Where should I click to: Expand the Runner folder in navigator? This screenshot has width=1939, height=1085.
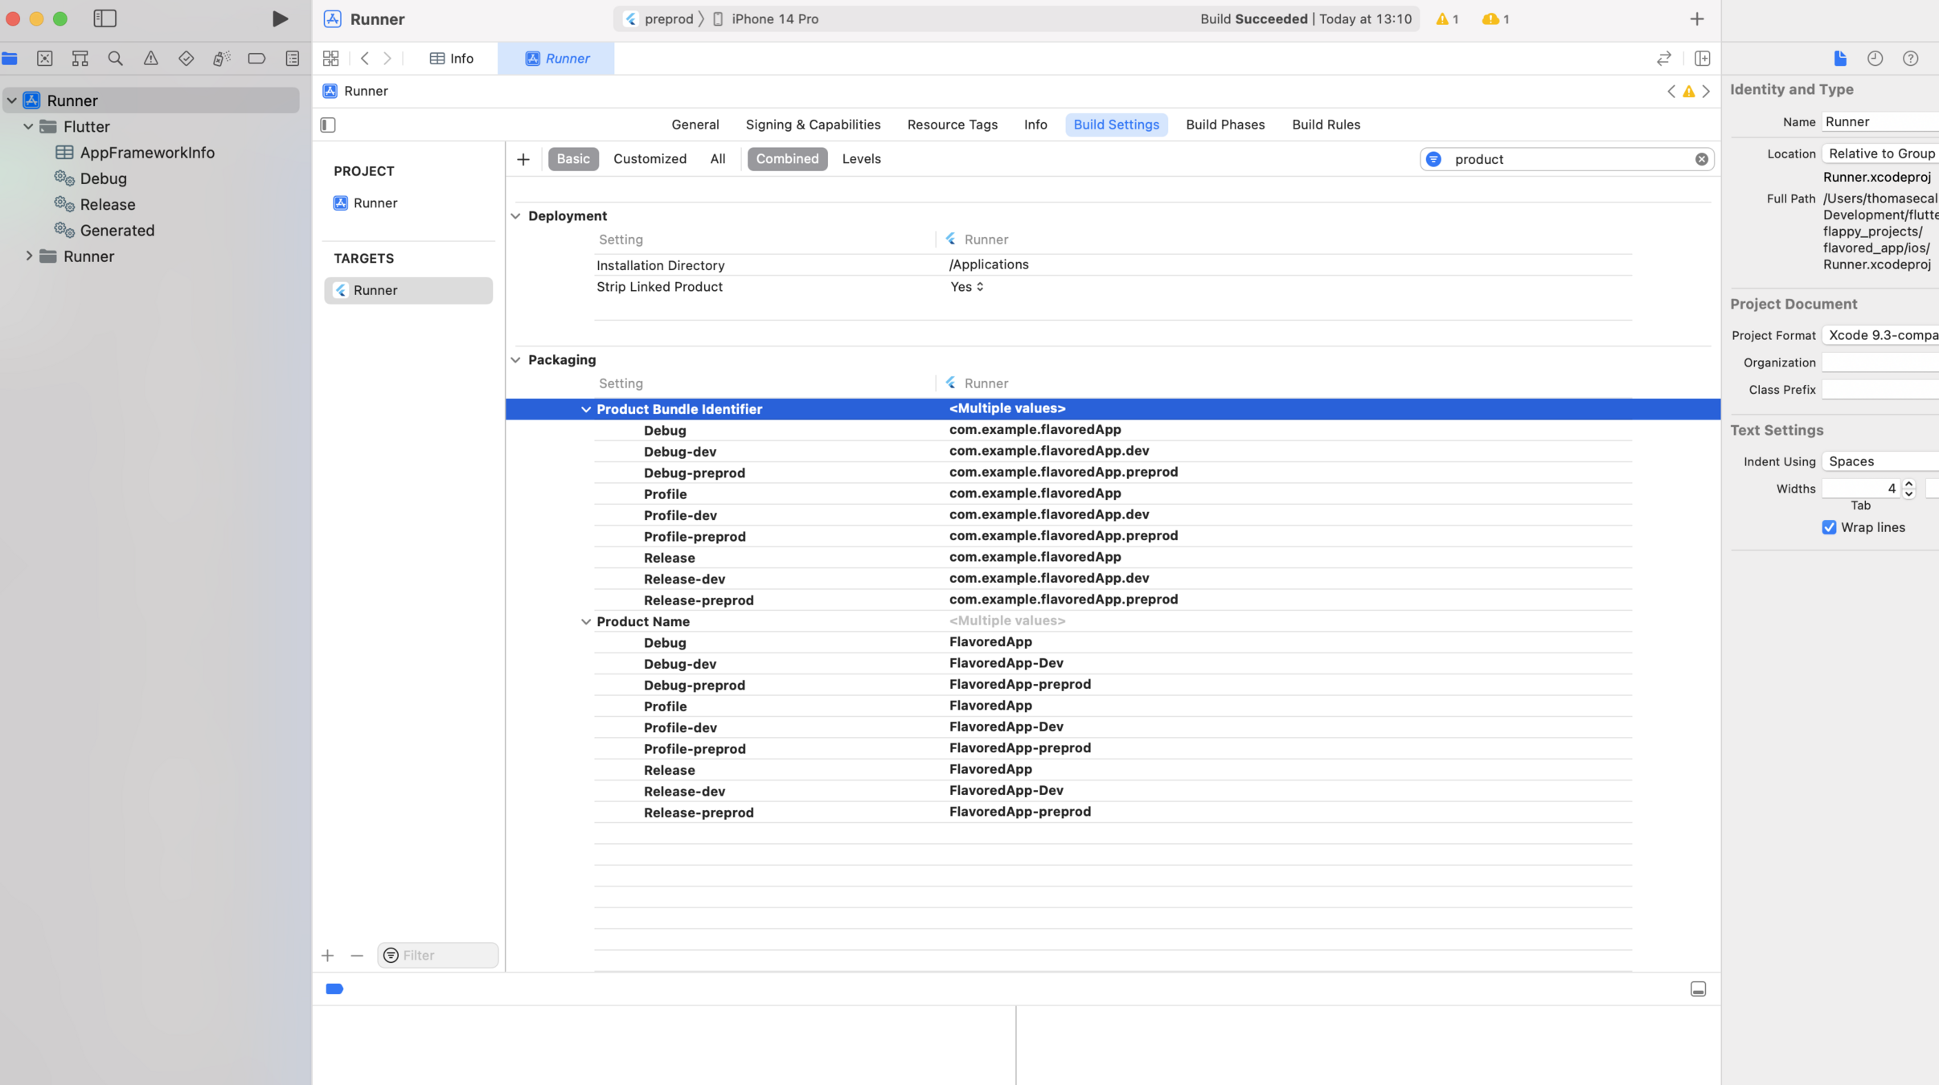[29, 256]
